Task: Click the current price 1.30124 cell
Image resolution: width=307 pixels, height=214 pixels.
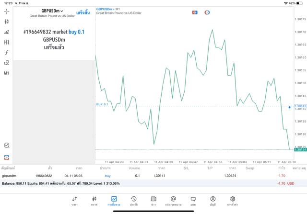Action: [230, 176]
